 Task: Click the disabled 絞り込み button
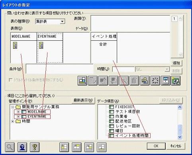pos(171,100)
